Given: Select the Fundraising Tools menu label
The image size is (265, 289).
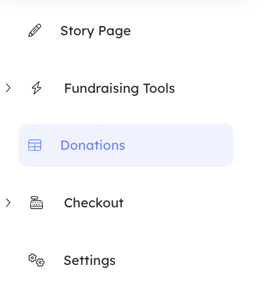Looking at the screenshot, I should pyautogui.click(x=120, y=88).
